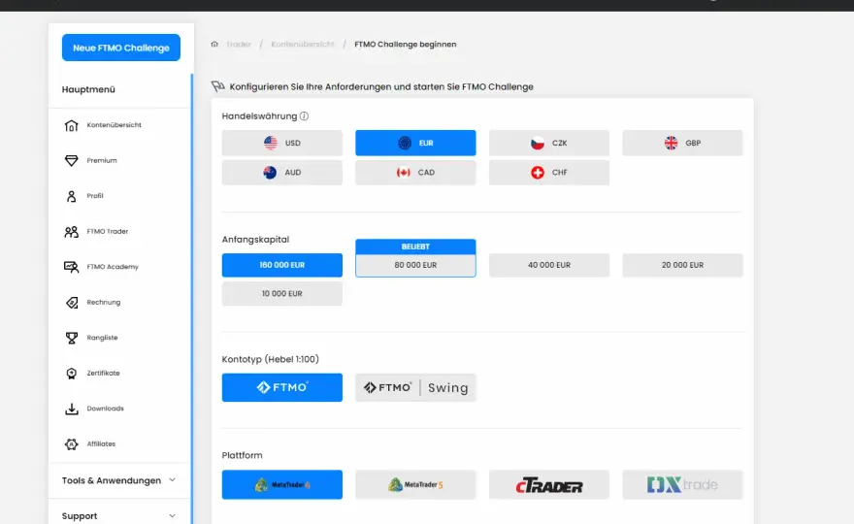Click the breadcrumb home icon
The width and height of the screenshot is (854, 524).
tap(214, 44)
